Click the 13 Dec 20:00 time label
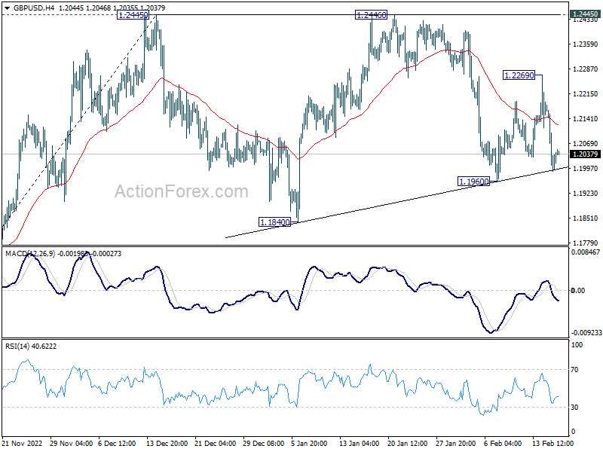The width and height of the screenshot is (603, 452). [167, 443]
